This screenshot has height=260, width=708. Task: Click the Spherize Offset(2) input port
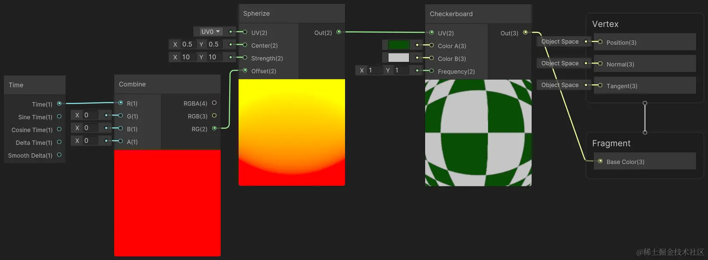tap(245, 70)
